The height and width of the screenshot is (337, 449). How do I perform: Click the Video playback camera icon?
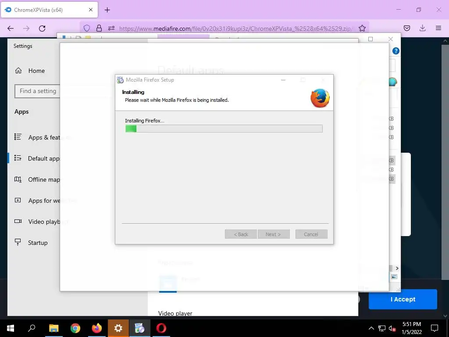18,221
